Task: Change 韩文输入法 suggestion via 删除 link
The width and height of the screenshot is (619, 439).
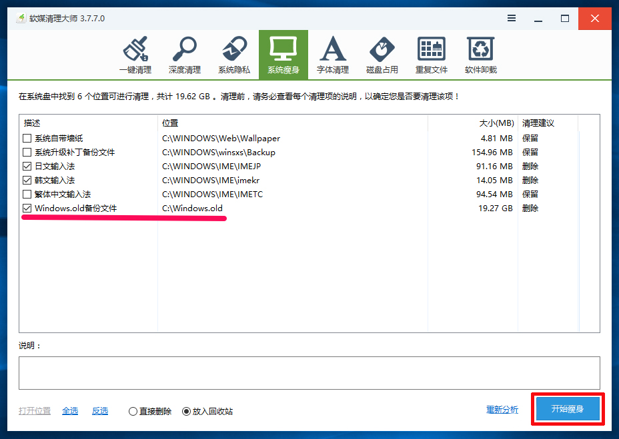Action: click(x=530, y=180)
